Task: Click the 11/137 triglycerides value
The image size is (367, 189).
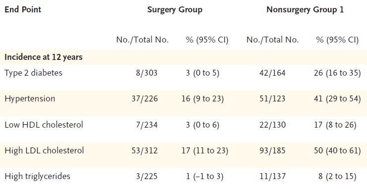Action: coord(272,176)
